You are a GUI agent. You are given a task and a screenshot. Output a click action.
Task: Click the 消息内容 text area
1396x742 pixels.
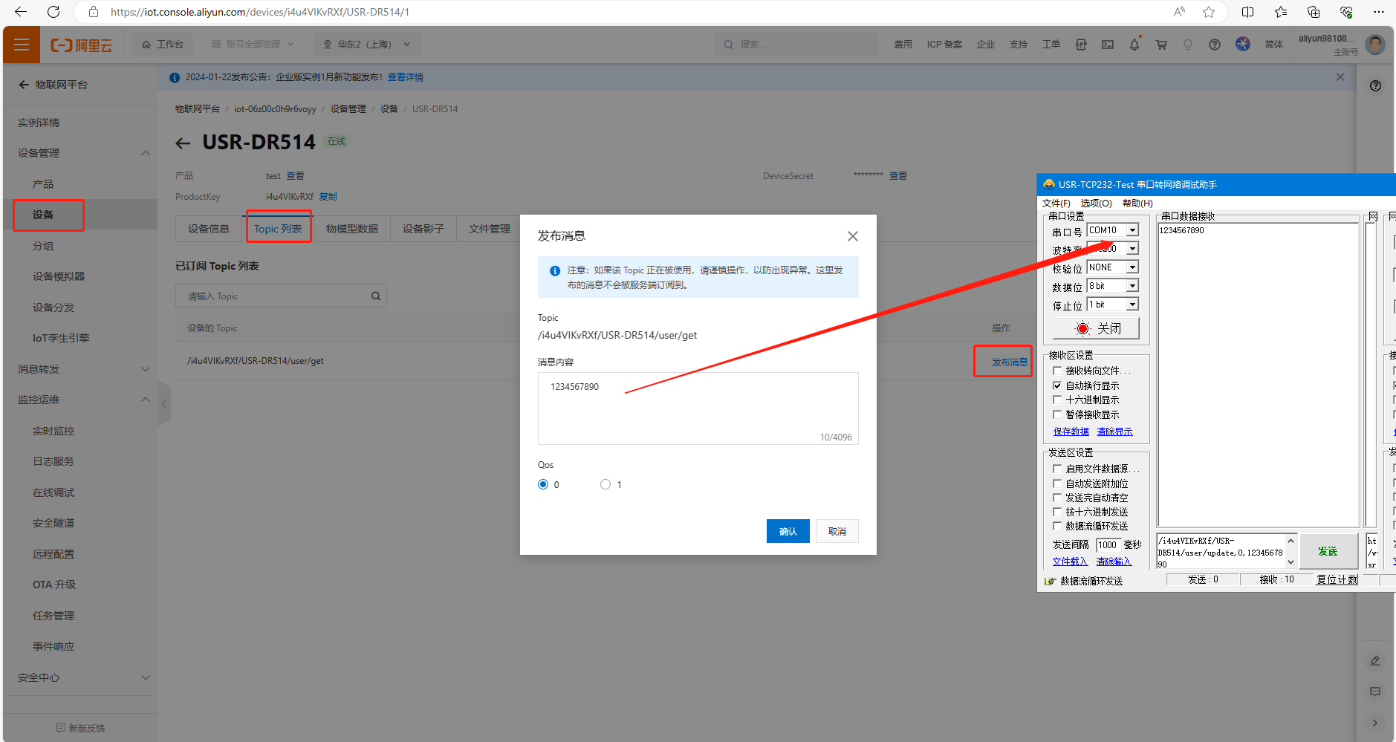[697, 407]
